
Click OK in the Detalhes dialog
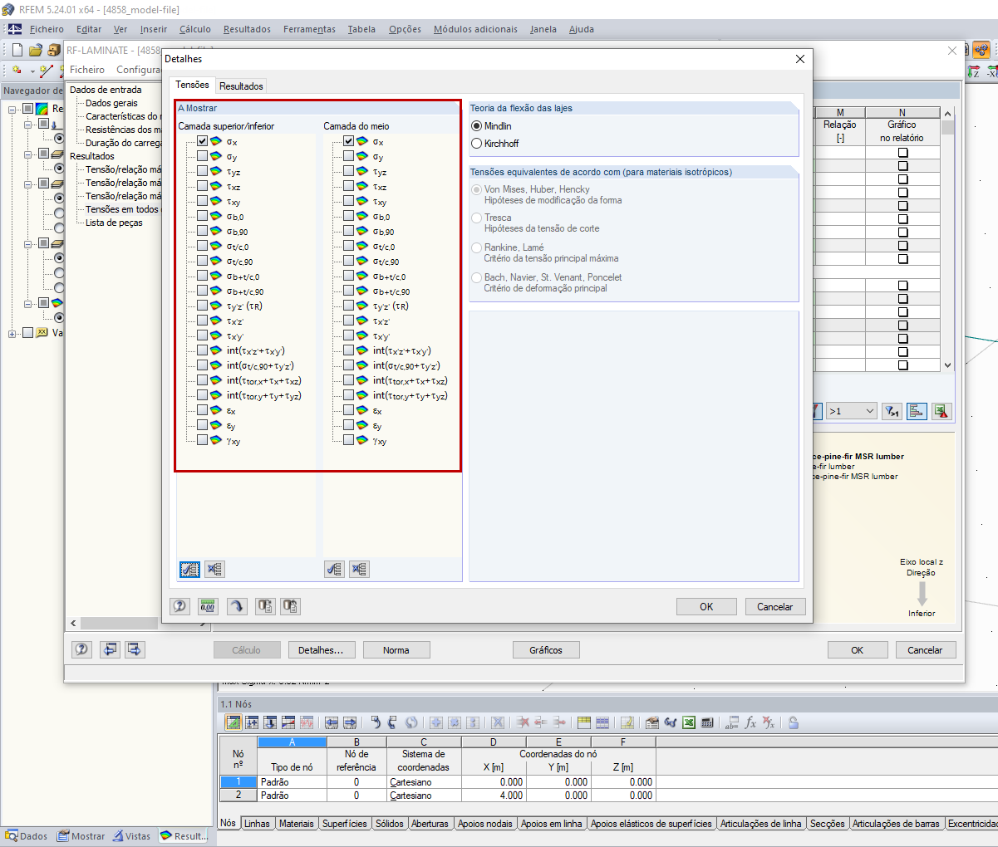click(706, 607)
